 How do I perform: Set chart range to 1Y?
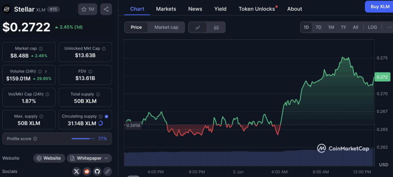tap(343, 27)
